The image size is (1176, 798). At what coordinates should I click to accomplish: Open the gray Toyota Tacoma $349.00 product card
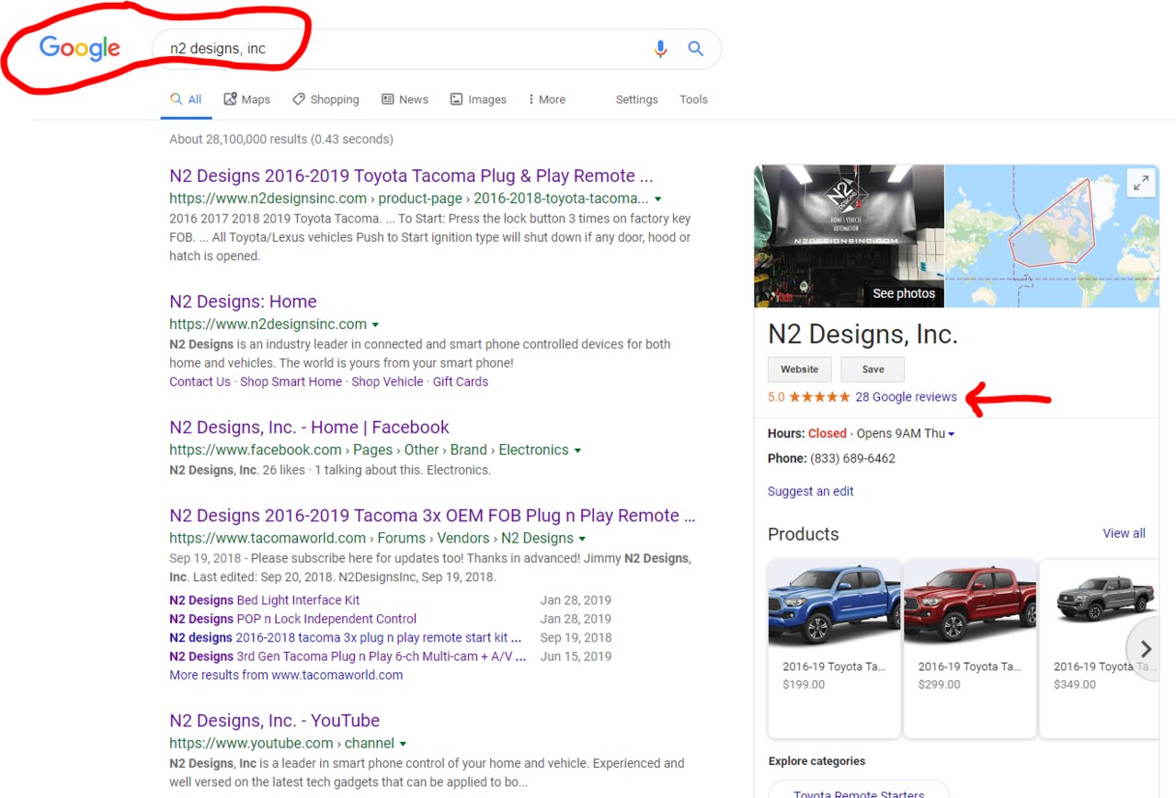(x=1099, y=648)
